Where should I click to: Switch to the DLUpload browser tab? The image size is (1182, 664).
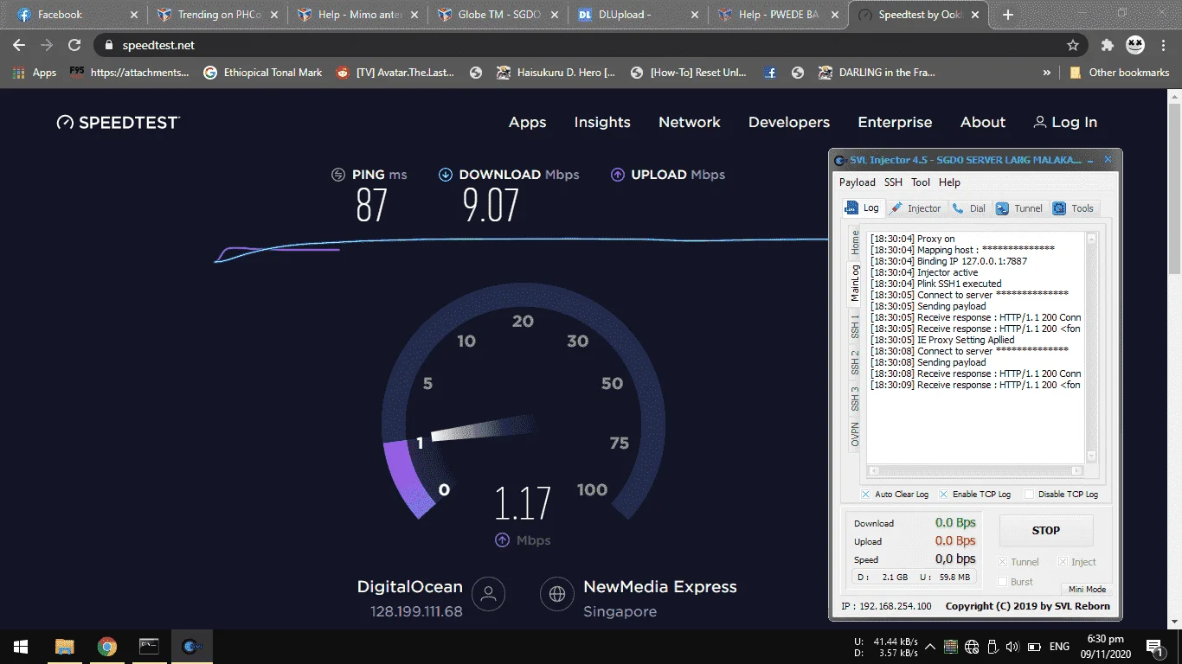tap(637, 15)
